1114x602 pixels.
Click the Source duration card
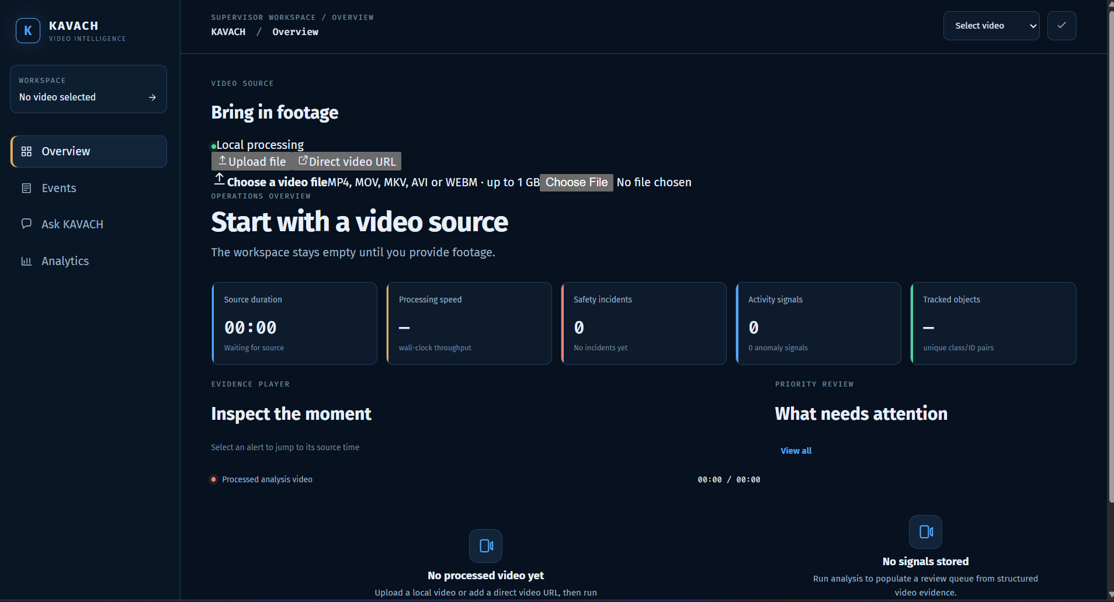294,323
